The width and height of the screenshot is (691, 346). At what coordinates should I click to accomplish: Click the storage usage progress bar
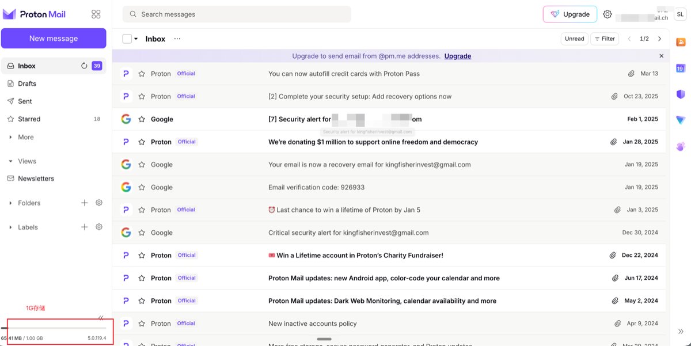pos(54,328)
